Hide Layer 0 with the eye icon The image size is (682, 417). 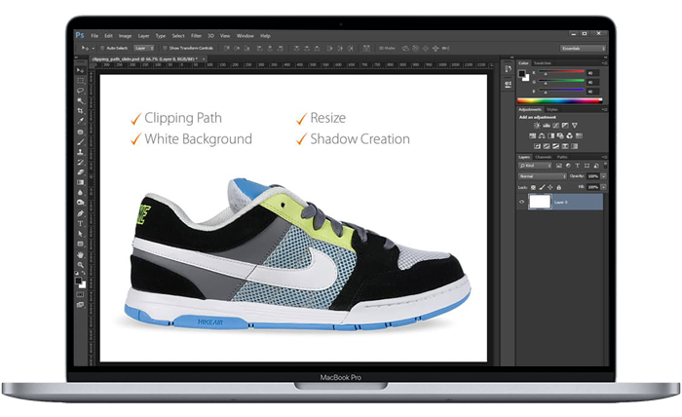pos(522,202)
